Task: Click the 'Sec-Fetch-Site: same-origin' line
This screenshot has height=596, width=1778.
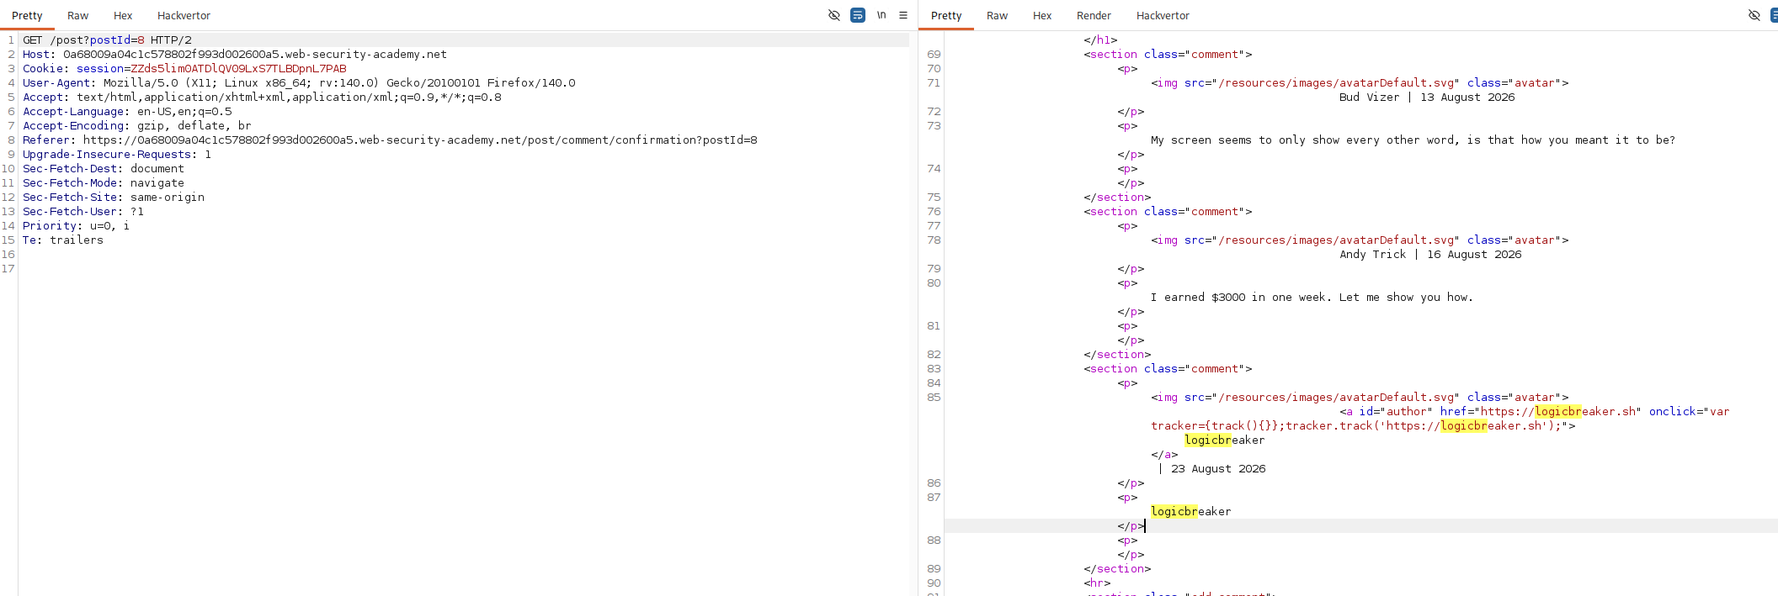Action: tap(114, 198)
